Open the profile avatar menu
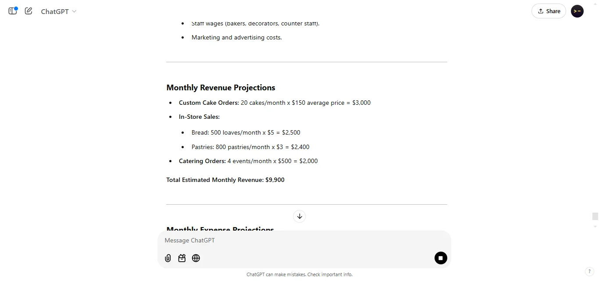 [x=577, y=11]
